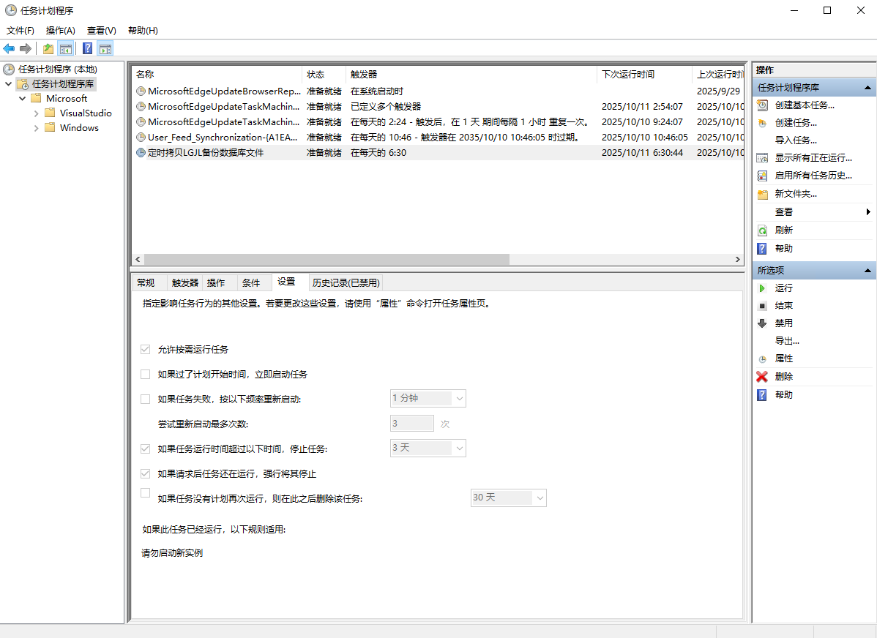Click the 禁用 down-arrow icon
The width and height of the screenshot is (877, 638).
[762, 323]
